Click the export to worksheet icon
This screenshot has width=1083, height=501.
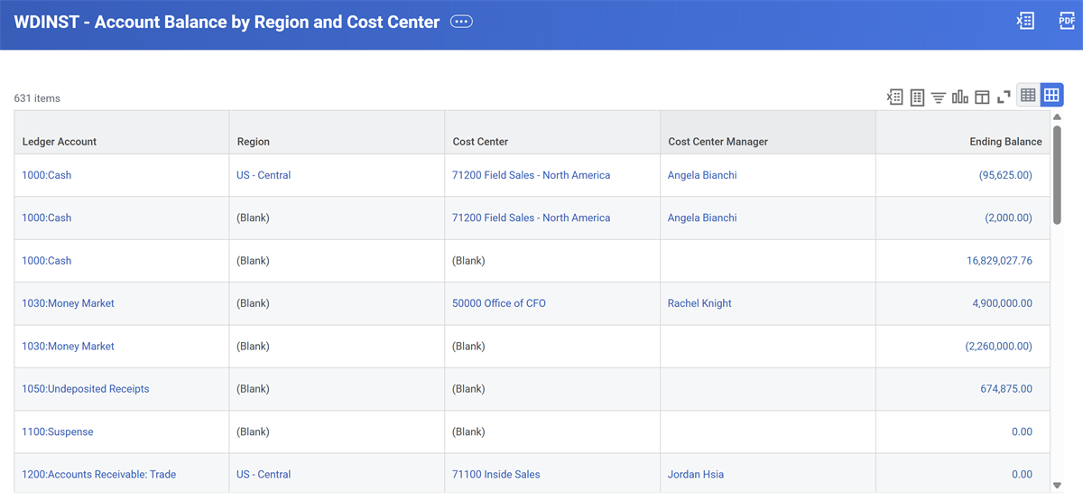pyautogui.click(x=917, y=97)
